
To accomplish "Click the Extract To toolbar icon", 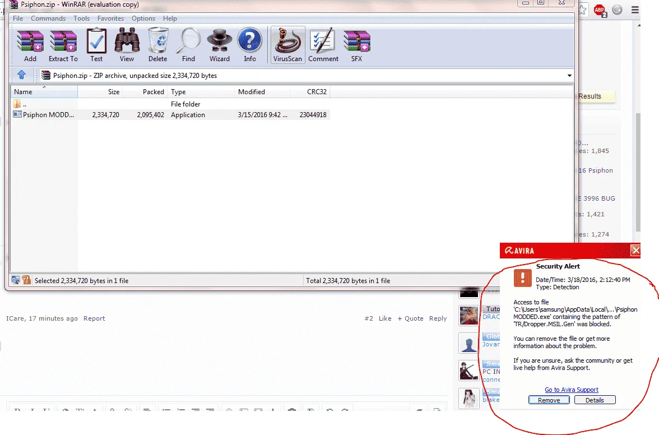I will click(x=63, y=45).
